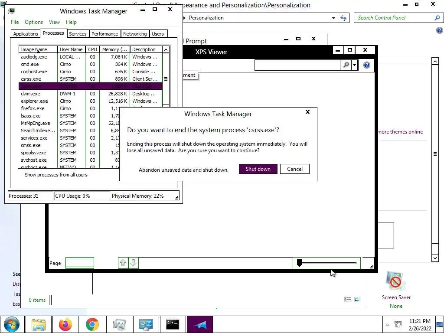The image size is (444, 333).
Task: Expand the Control Panel address bar dropdown
Action: click(x=333, y=18)
